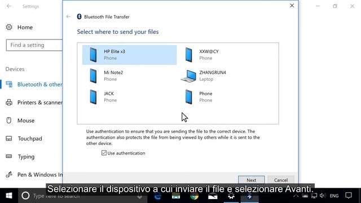Select the HP Elite x3 phone device
Image resolution: width=361 pixels, height=203 pixels.
pos(129,55)
